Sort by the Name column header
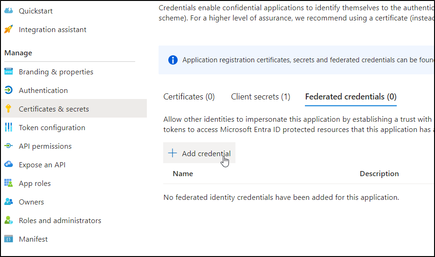Image resolution: width=435 pixels, height=257 pixels. click(x=183, y=173)
